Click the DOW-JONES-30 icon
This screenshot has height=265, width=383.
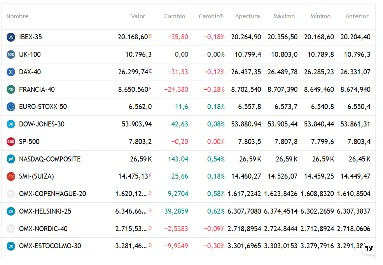point(11,124)
